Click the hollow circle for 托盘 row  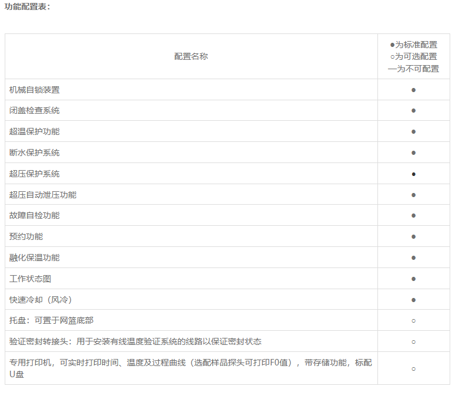coord(413,321)
